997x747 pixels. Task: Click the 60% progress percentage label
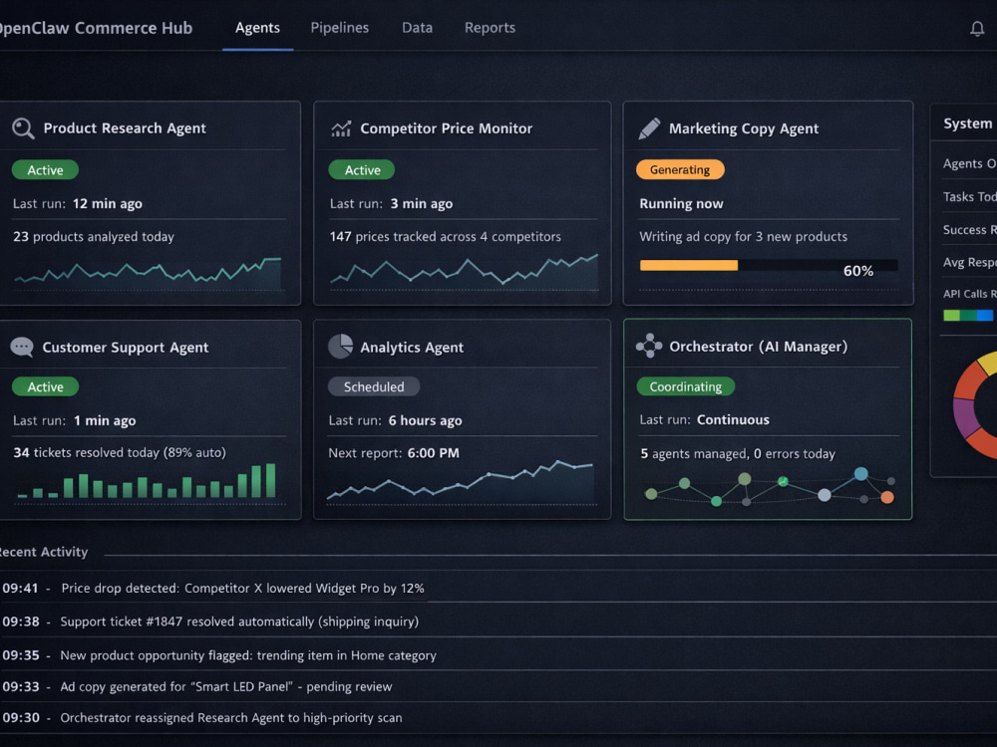pyautogui.click(x=858, y=271)
